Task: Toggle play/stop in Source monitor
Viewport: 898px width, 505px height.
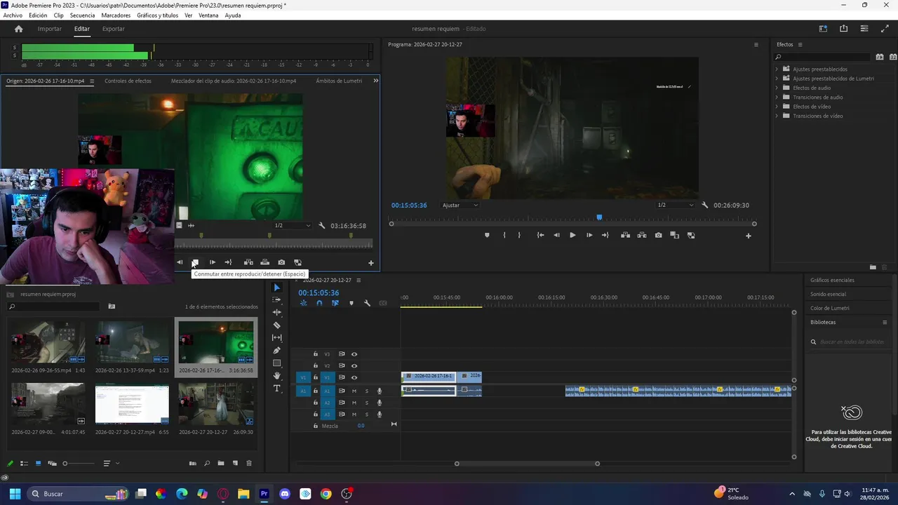Action: coord(195,262)
